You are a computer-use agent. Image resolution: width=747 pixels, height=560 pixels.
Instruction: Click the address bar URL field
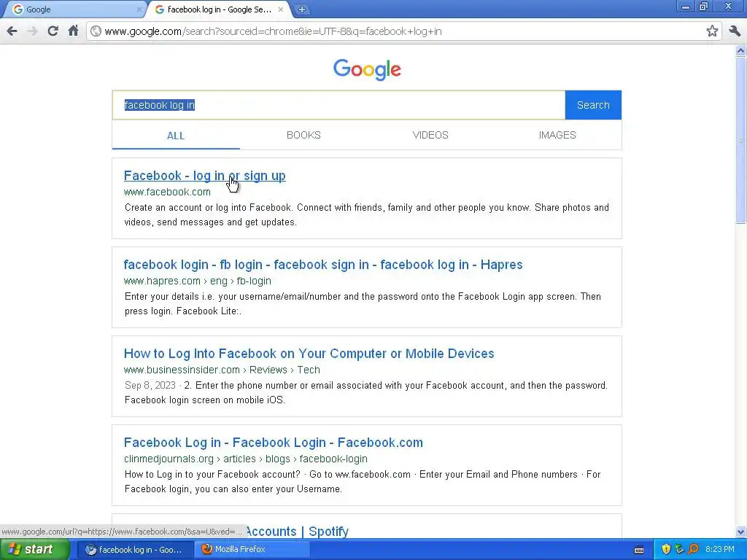tap(403, 31)
